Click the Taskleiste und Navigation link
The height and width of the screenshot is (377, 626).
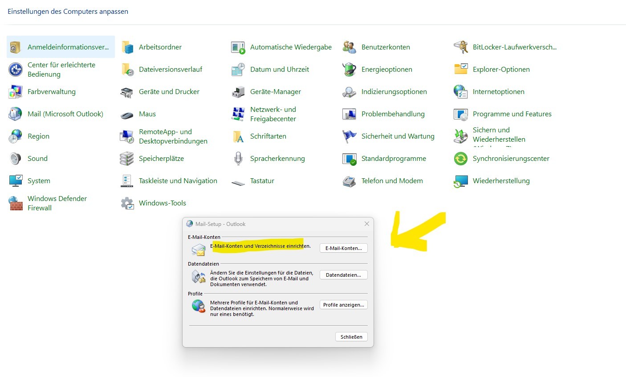[178, 181]
